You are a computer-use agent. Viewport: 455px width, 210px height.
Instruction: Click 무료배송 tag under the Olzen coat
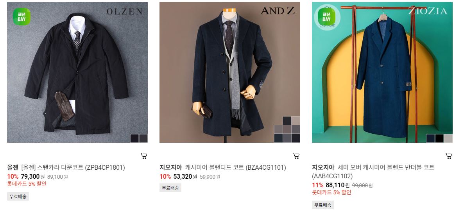click(x=18, y=196)
